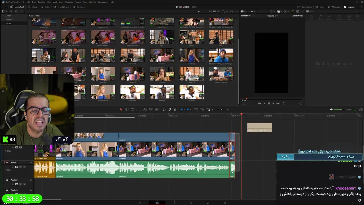Toggle timeline Snapping magnet

pos(164,109)
